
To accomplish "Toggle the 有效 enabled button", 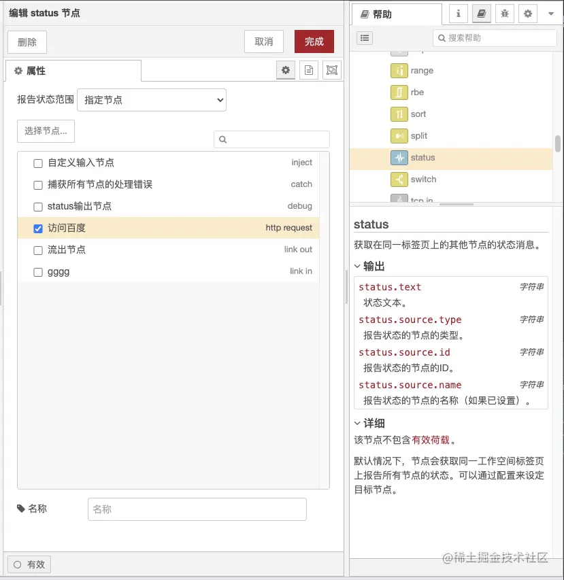I will [x=29, y=564].
